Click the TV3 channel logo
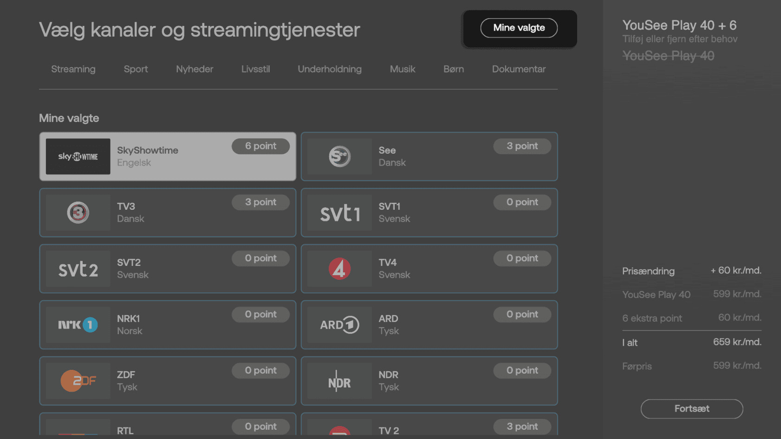781x439 pixels. pos(78,213)
